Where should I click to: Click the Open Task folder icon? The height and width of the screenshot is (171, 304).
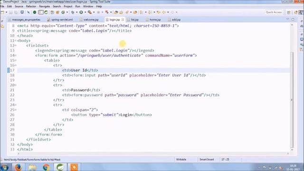click(122, 12)
